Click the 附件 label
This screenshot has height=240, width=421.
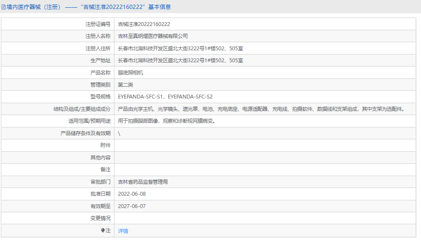[105, 145]
